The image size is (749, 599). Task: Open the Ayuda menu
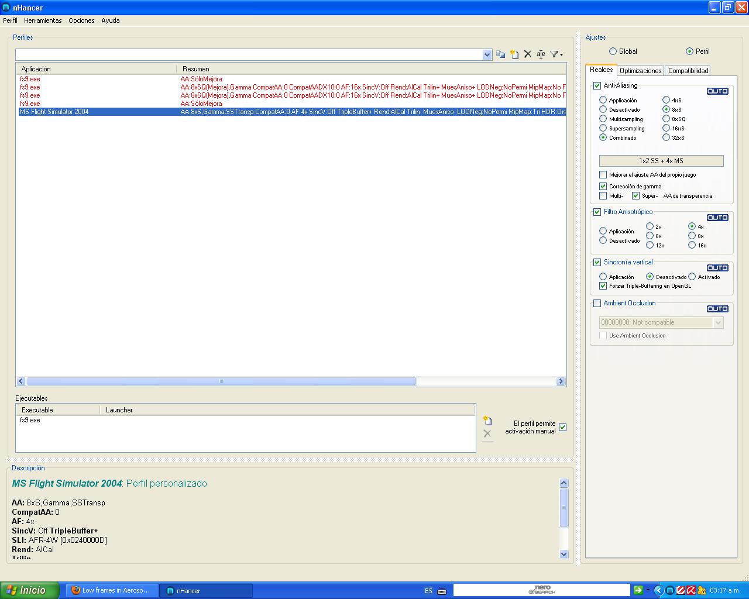pos(110,20)
